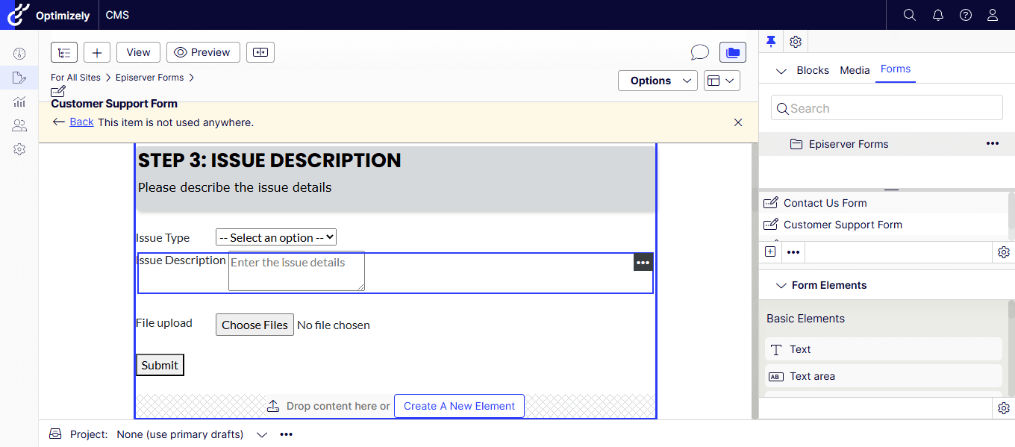Click the Back link
1015x447 pixels.
point(81,122)
